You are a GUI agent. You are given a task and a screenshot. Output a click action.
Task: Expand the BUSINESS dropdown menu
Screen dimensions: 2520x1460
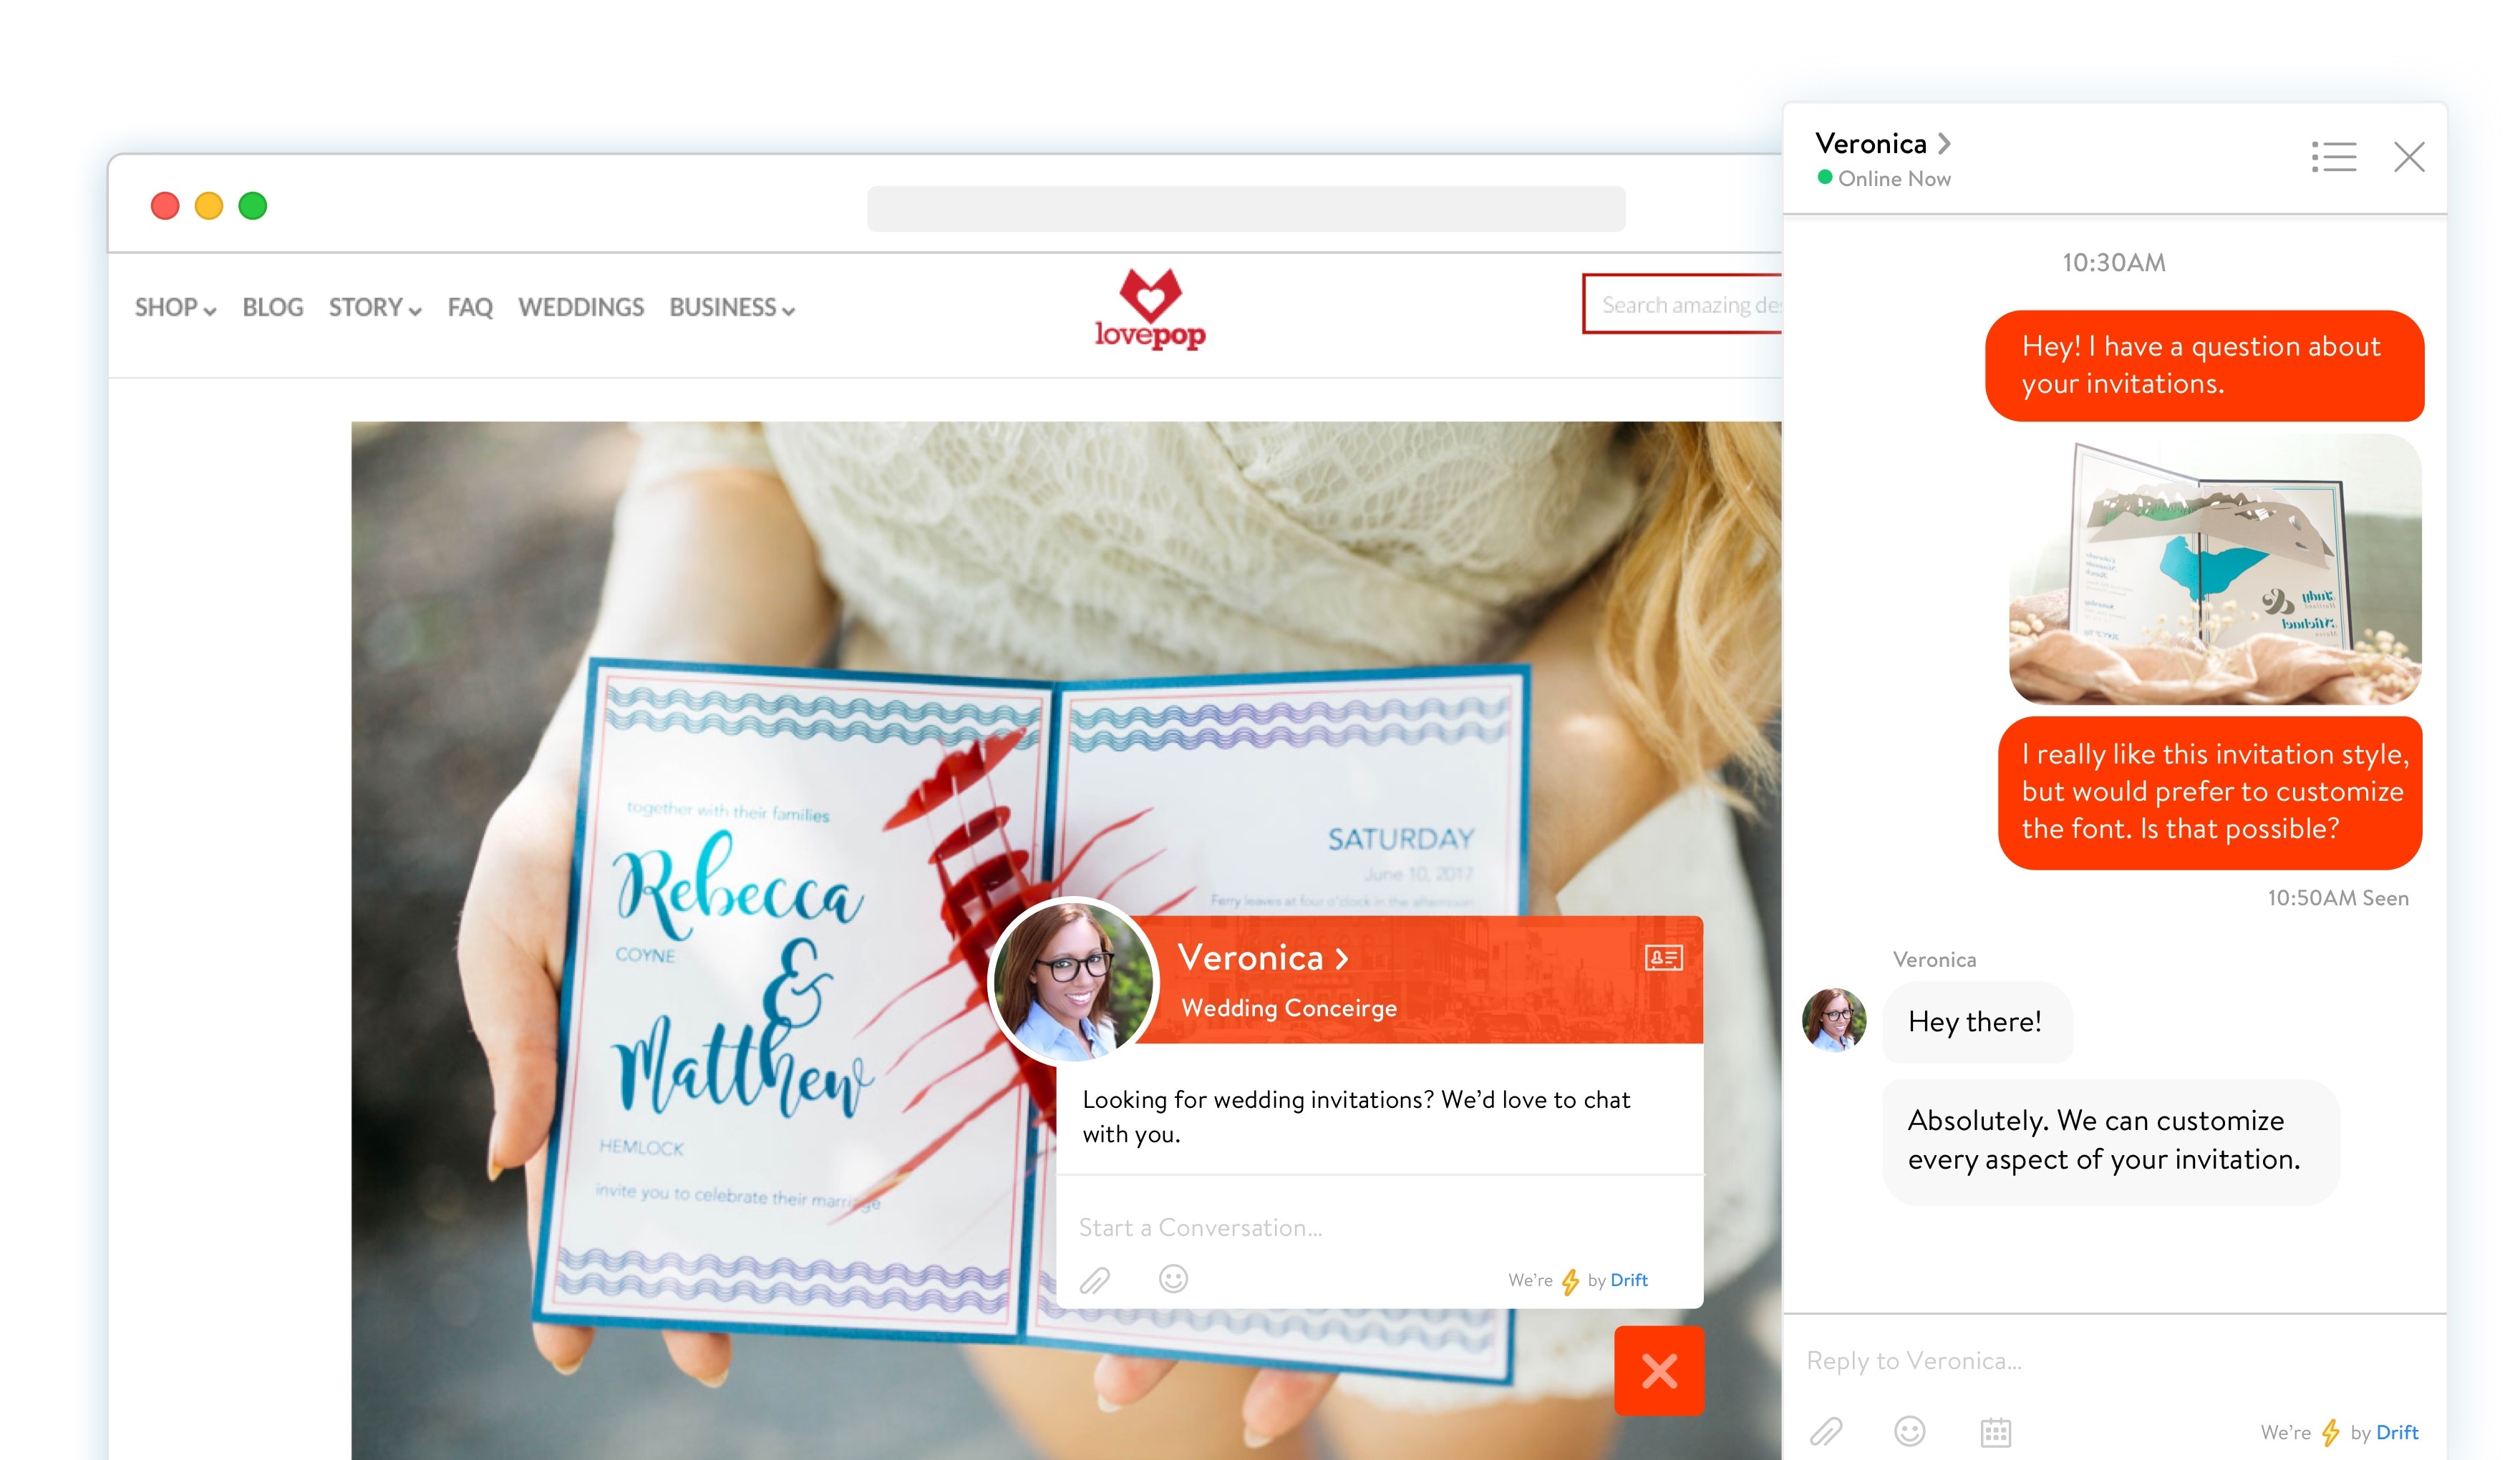click(x=731, y=307)
